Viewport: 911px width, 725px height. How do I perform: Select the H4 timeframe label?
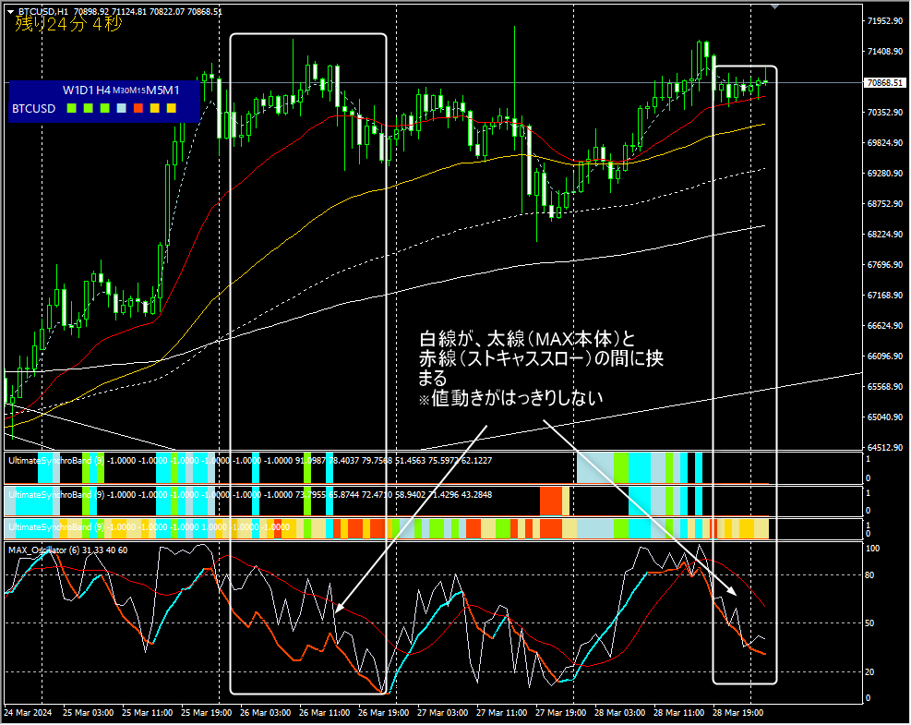[103, 91]
